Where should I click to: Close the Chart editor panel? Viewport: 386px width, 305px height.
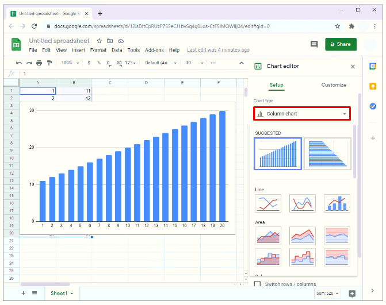tap(353, 67)
